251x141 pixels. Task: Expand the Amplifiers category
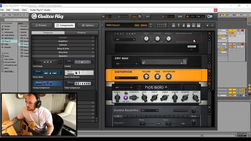63,41
